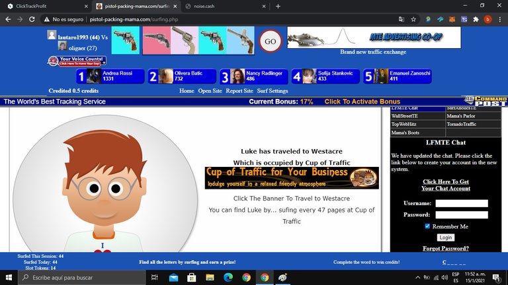The width and height of the screenshot is (508, 285).
Task: Click the first revolver image on cyan background
Action: coord(126,40)
